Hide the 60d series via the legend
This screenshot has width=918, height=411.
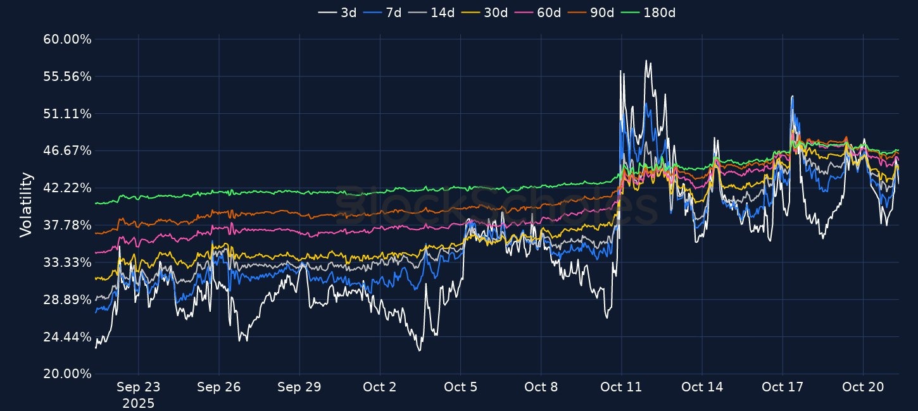(538, 13)
